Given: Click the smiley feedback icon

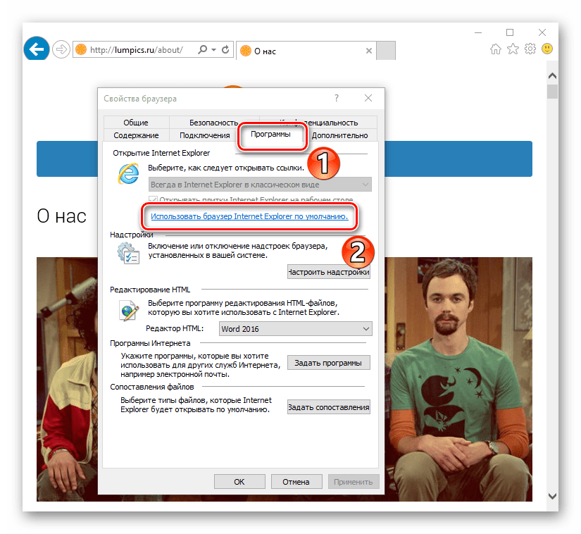Looking at the screenshot, I should pyautogui.click(x=546, y=49).
